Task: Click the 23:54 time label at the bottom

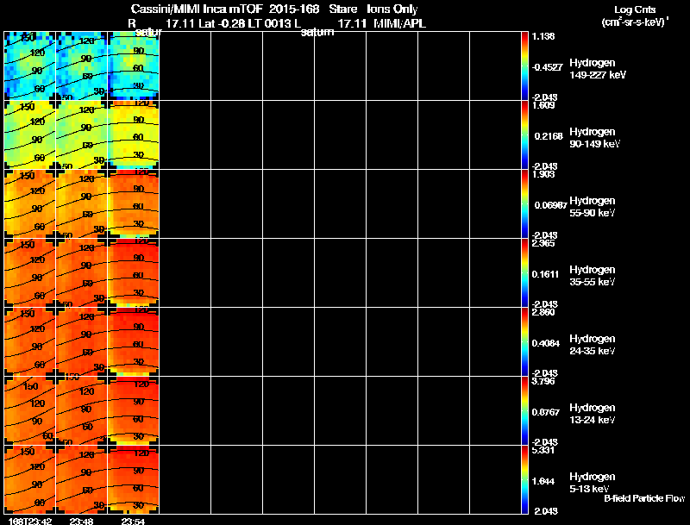Action: (133, 520)
